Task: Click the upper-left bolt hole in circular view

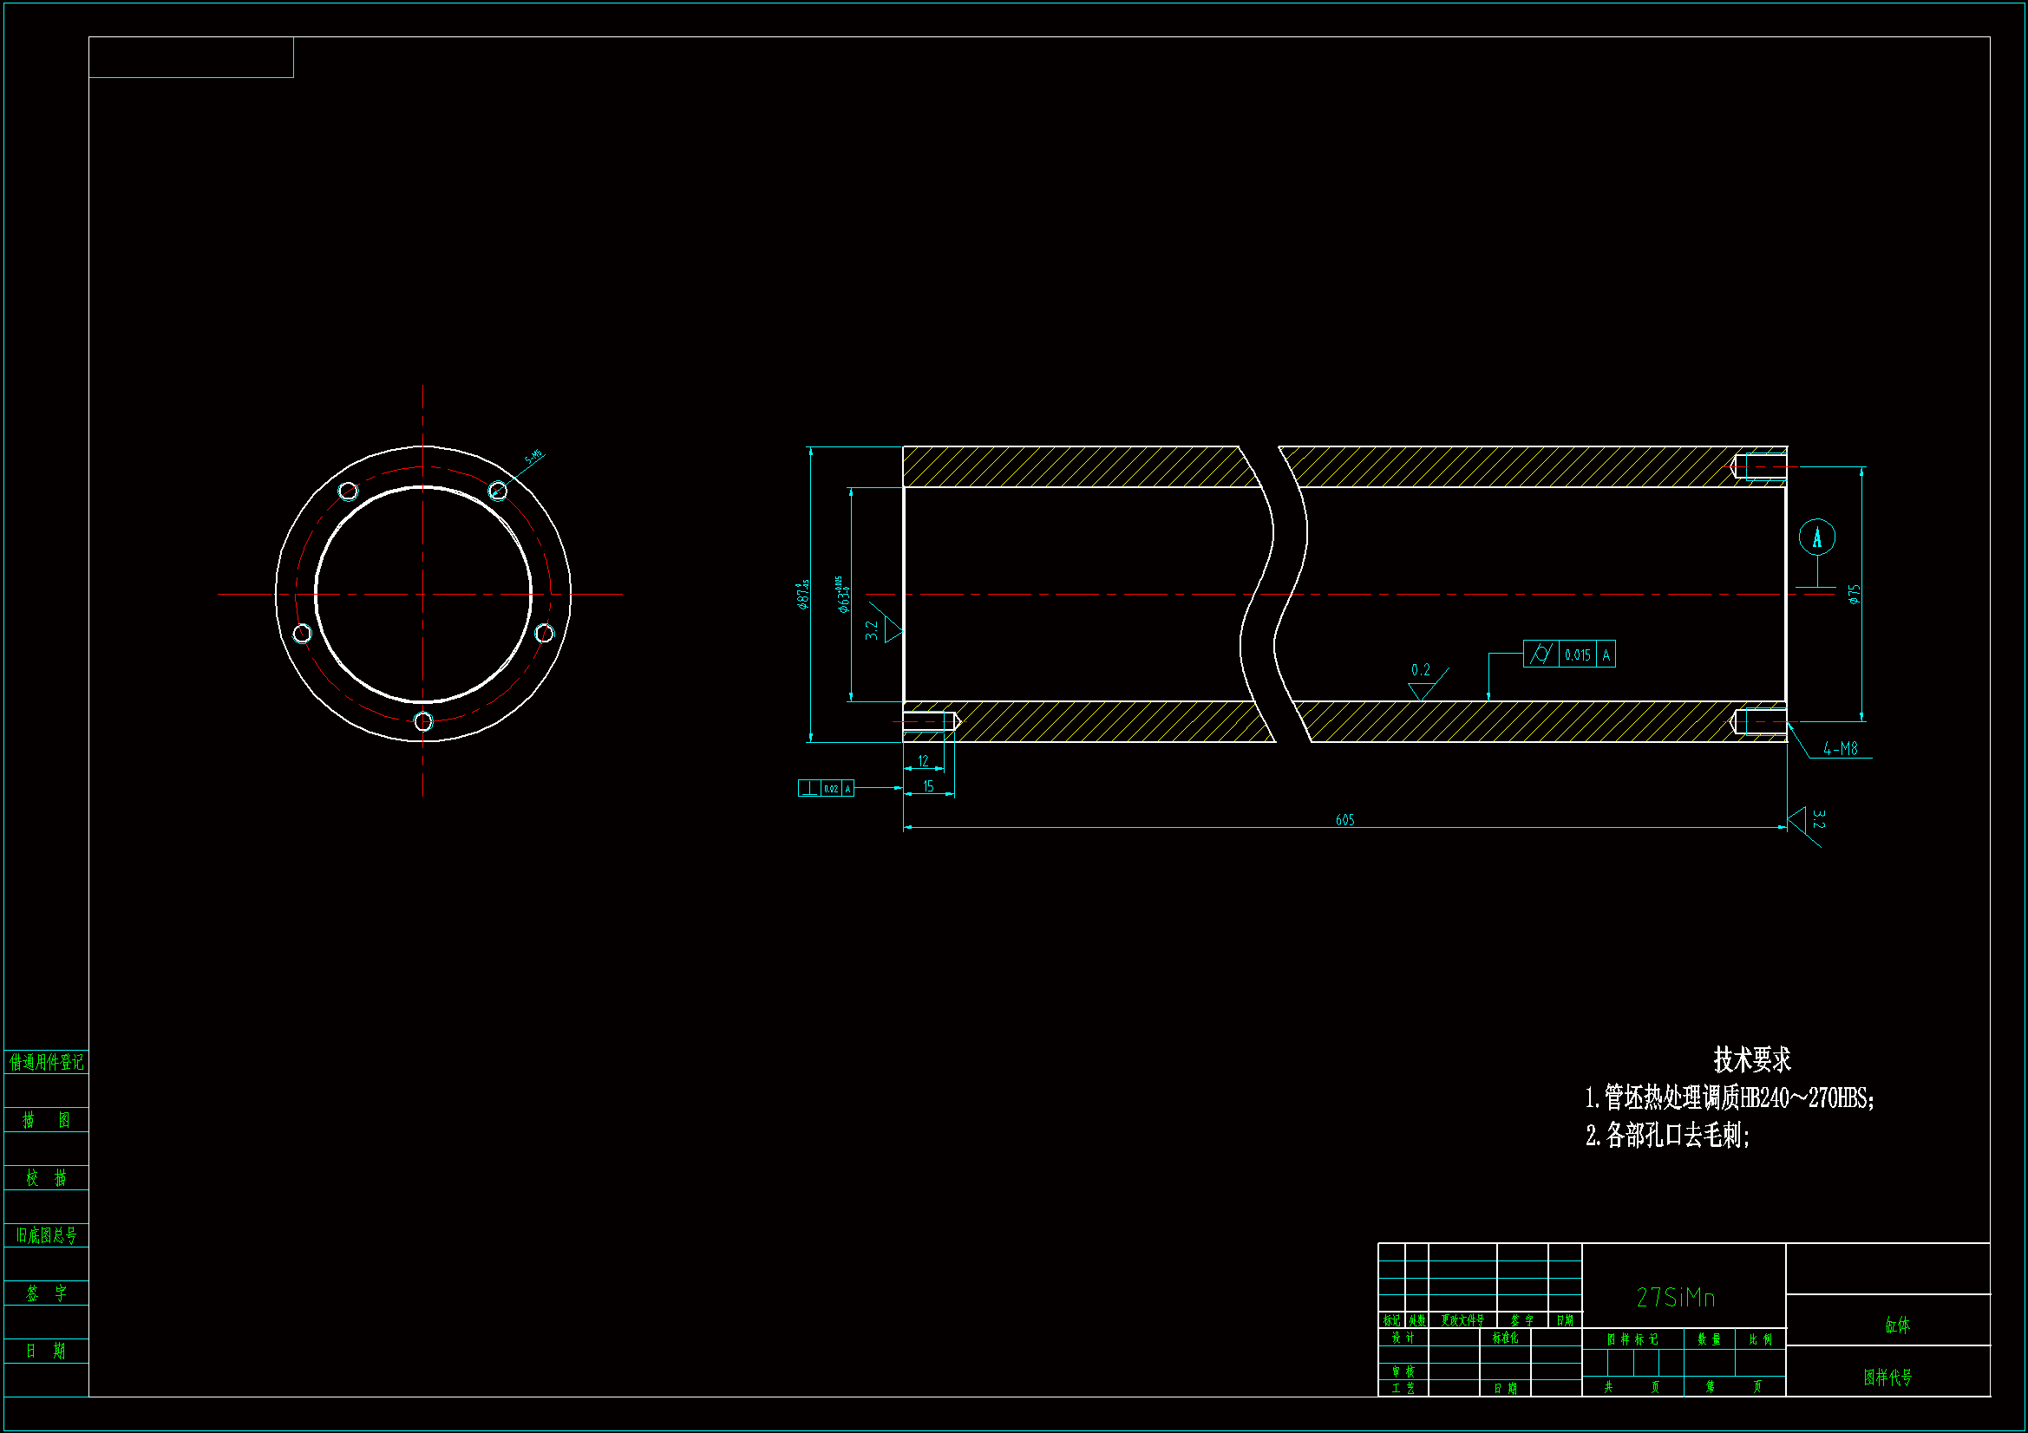Action: pos(348,490)
